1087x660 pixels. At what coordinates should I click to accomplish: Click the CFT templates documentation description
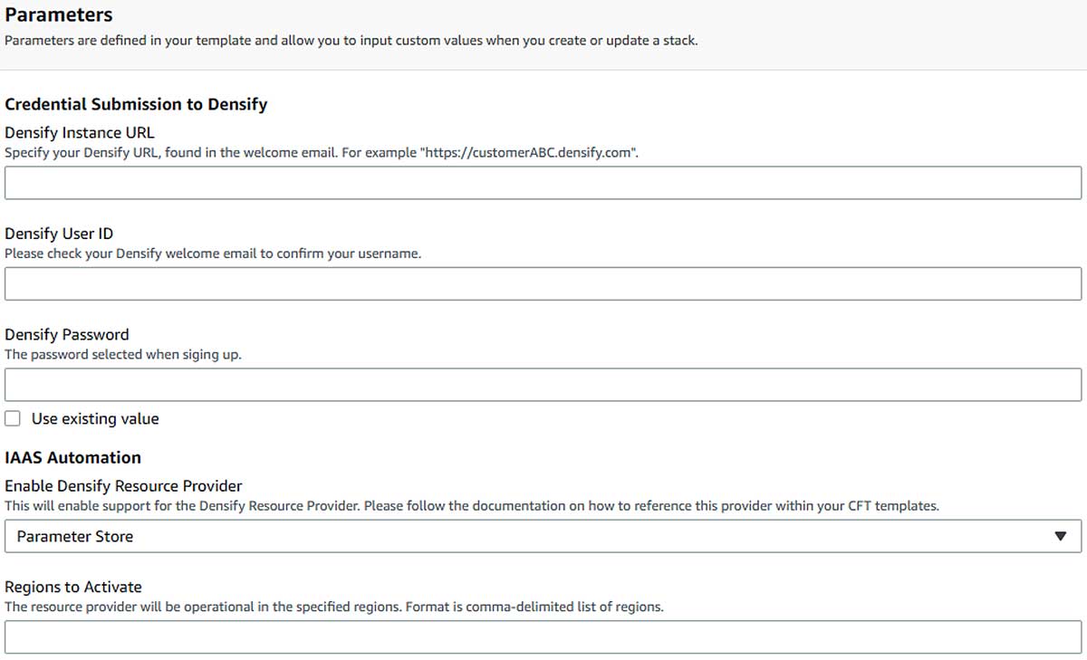click(472, 506)
